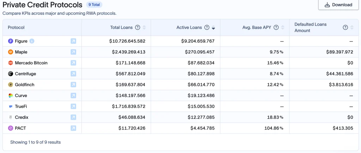361x153 pixels.
Task: Select the Goldfinch protocol name
Action: click(24, 85)
